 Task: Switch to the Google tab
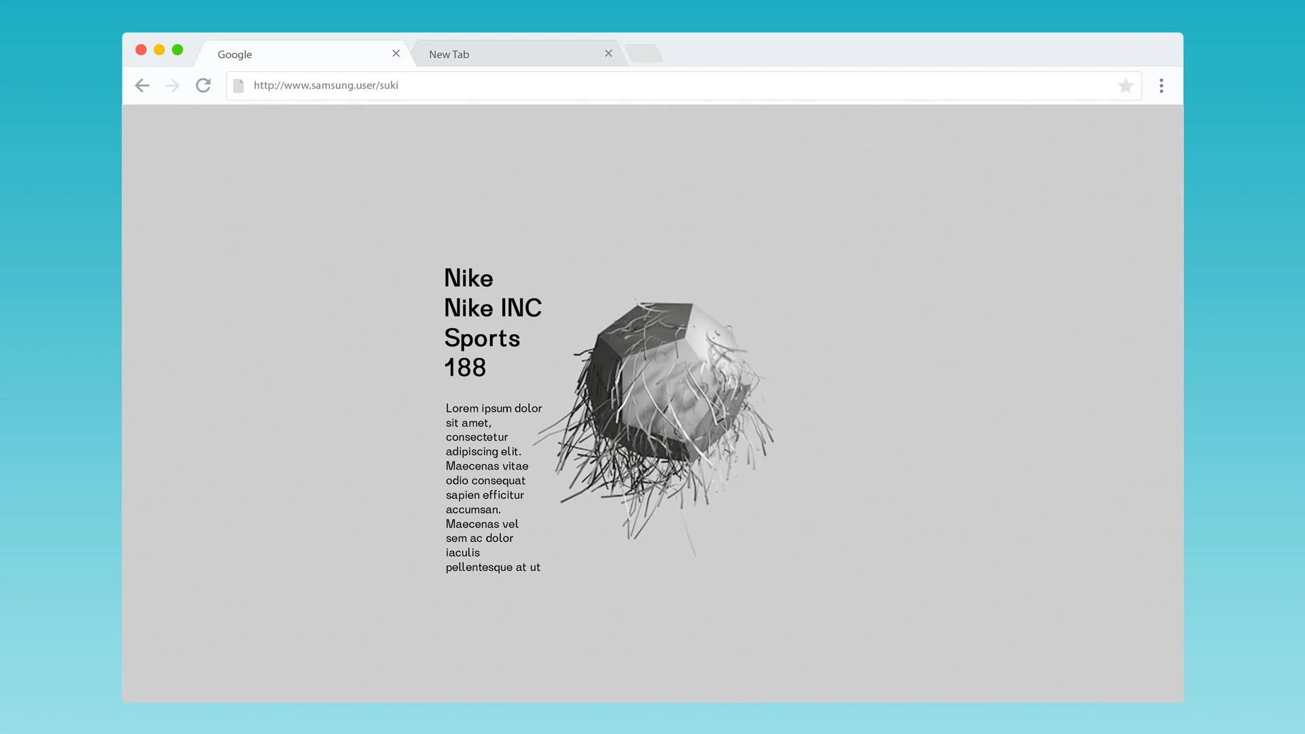304,54
